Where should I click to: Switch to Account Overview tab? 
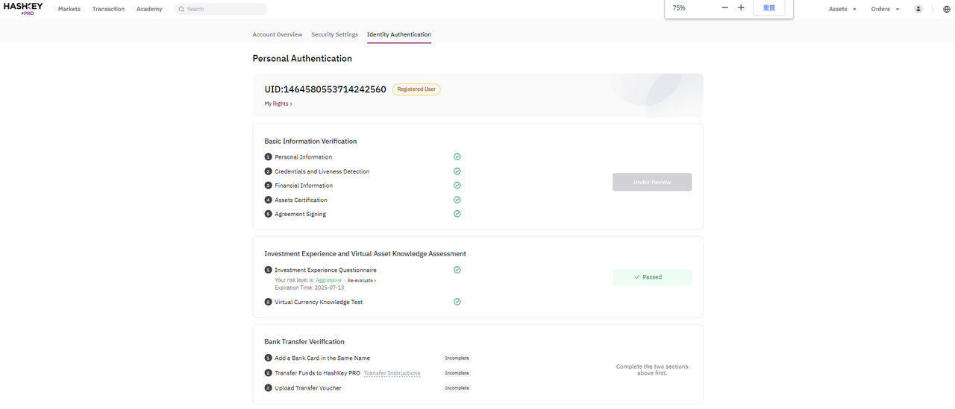tap(278, 34)
